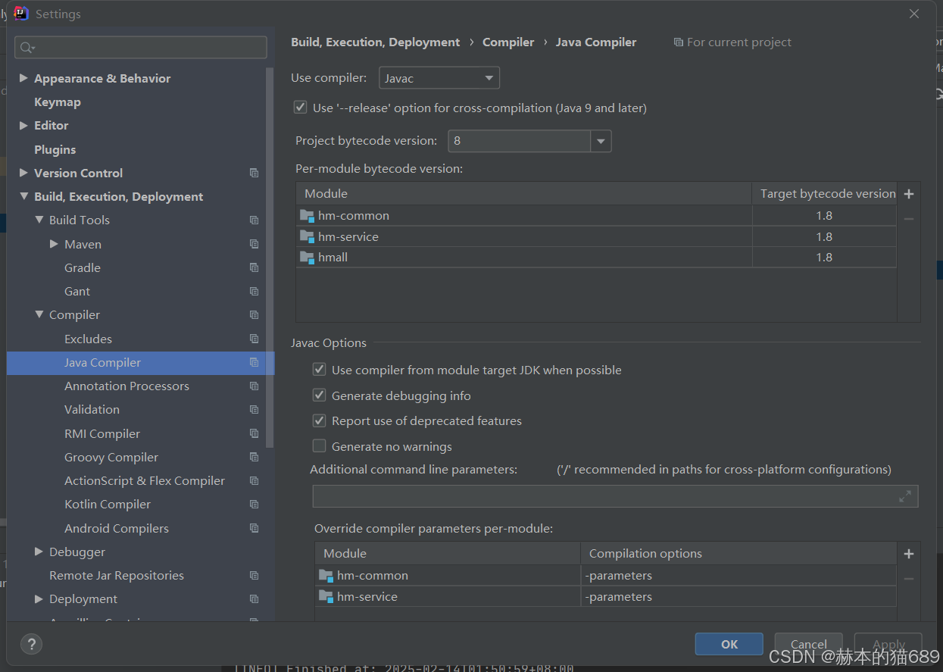
Task: Enable Generate no warnings checkbox
Action: pos(320,446)
